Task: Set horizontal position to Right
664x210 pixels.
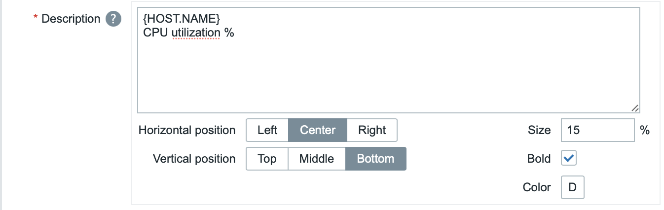Action: (372, 130)
